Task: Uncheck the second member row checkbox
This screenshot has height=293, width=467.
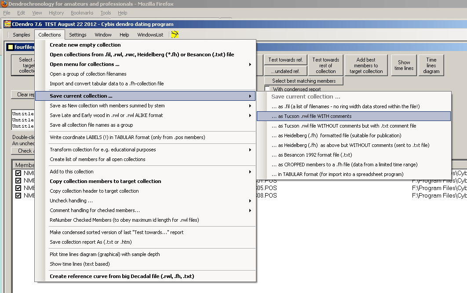Action: (18, 180)
